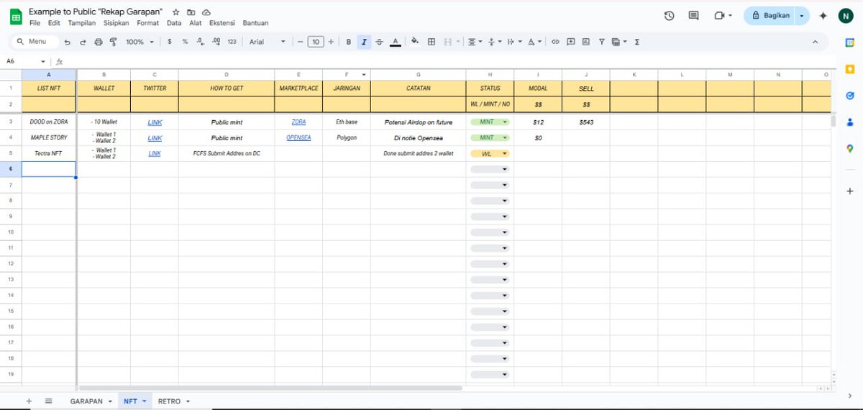Open Google Maps side panel
Screen dimensions: 863x410
point(849,148)
